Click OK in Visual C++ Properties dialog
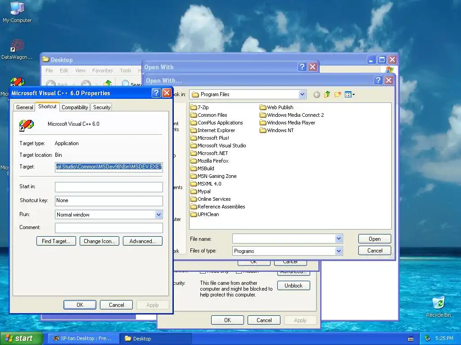Viewport: 461px width, 345px height. [80, 305]
